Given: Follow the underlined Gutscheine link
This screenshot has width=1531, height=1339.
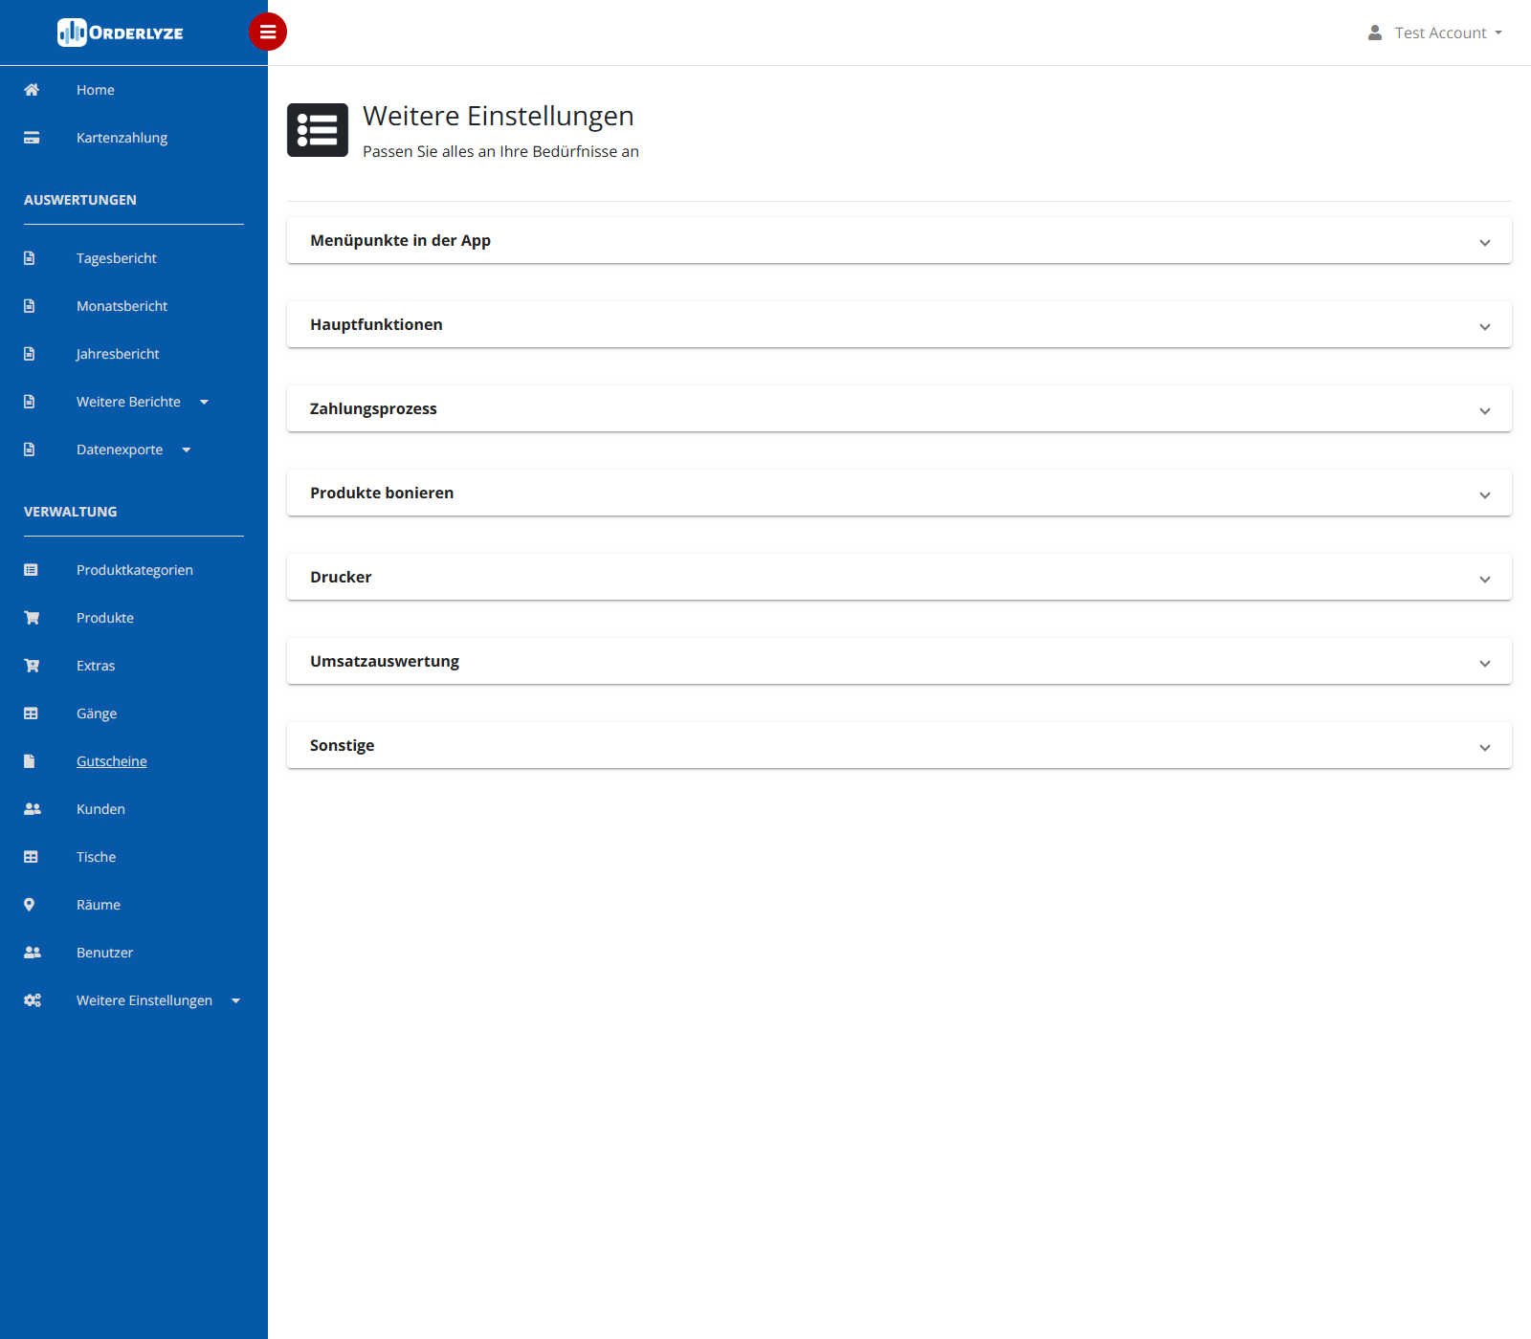Looking at the screenshot, I should [x=112, y=761].
